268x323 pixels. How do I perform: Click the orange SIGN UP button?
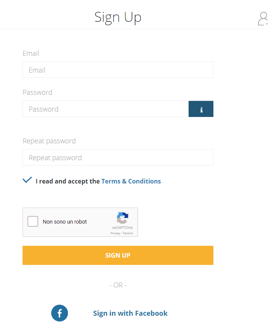tap(118, 255)
